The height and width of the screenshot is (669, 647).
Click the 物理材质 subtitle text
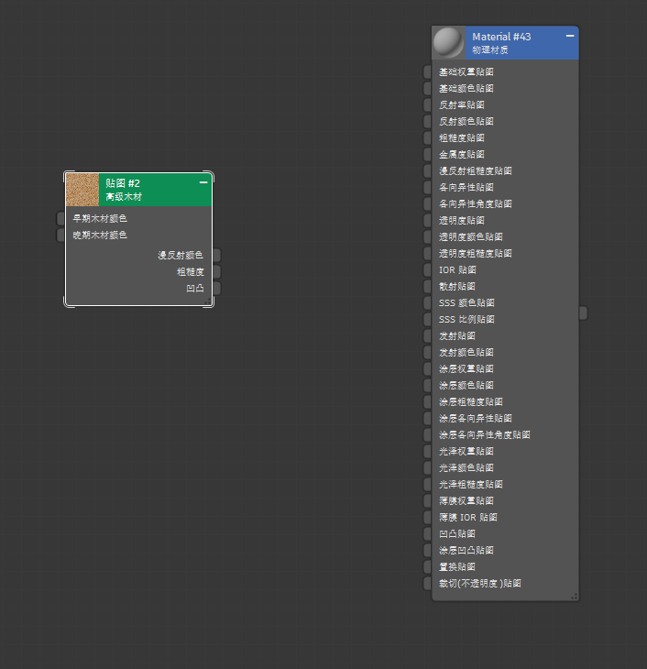click(490, 49)
